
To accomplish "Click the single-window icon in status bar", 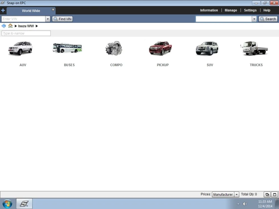I will (275, 195).
